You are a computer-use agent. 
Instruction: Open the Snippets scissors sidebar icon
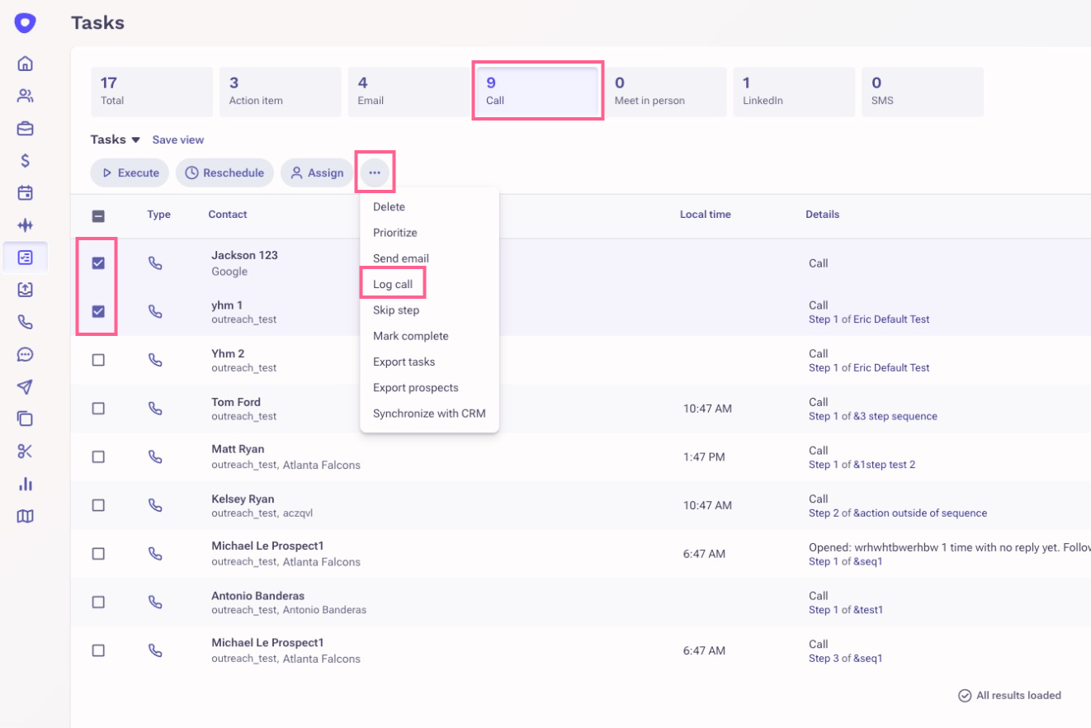pyautogui.click(x=26, y=451)
